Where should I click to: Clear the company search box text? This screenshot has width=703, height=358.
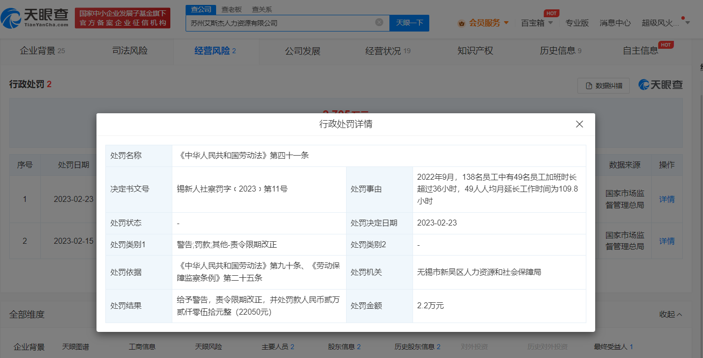pyautogui.click(x=379, y=22)
